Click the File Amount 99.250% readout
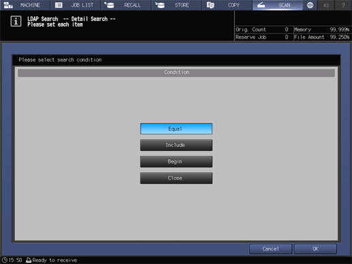Viewport: 352px width, 264px height. pos(321,37)
